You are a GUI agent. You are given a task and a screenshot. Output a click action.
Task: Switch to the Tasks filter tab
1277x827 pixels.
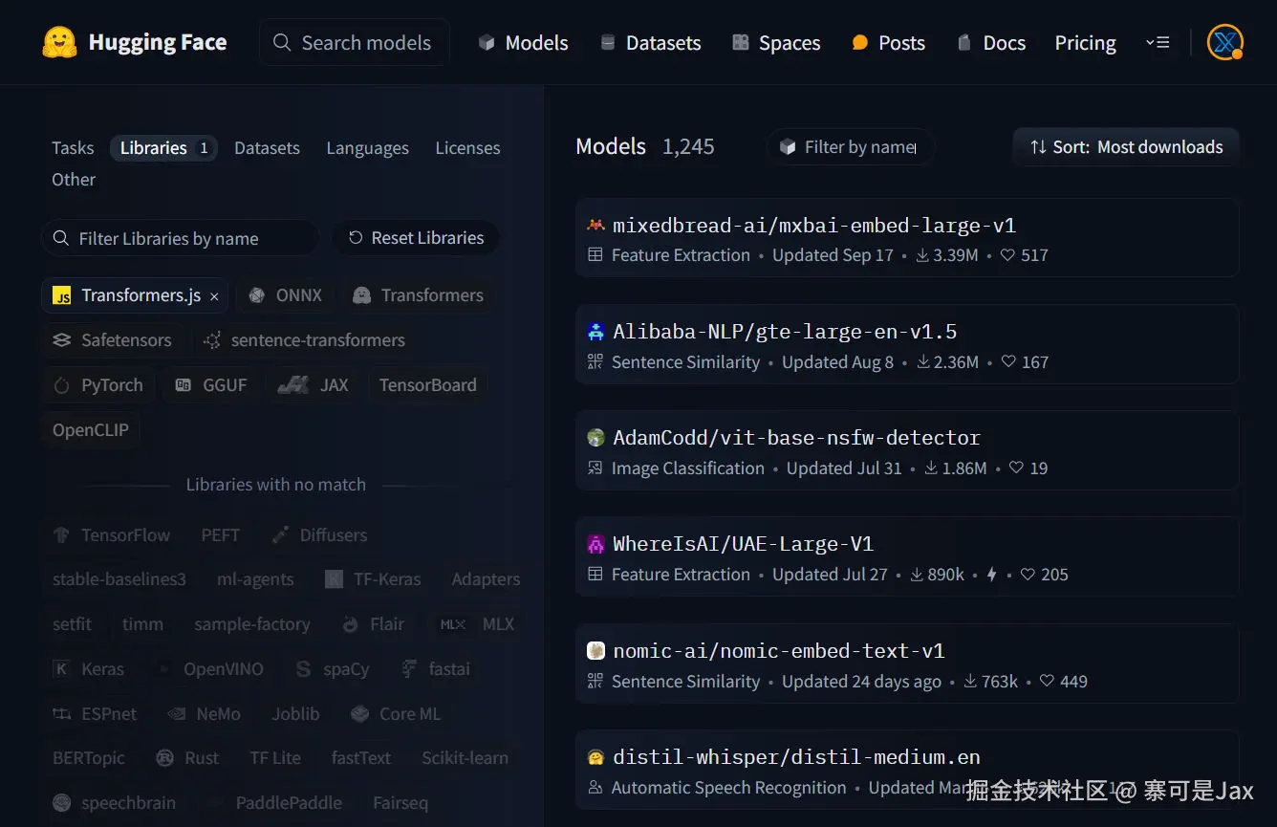pyautogui.click(x=73, y=148)
